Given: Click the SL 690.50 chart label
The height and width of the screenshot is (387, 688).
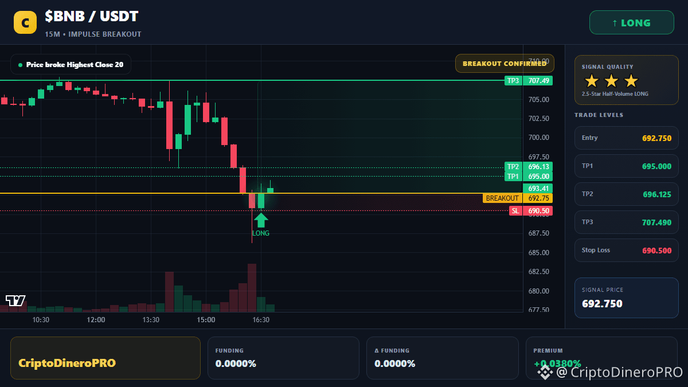Looking at the screenshot, I should coord(531,211).
